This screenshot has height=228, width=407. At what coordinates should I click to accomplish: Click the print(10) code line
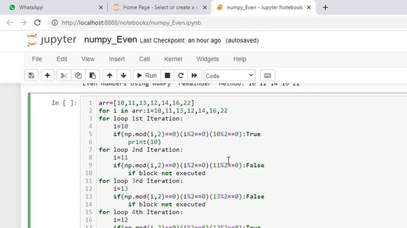pos(144,142)
